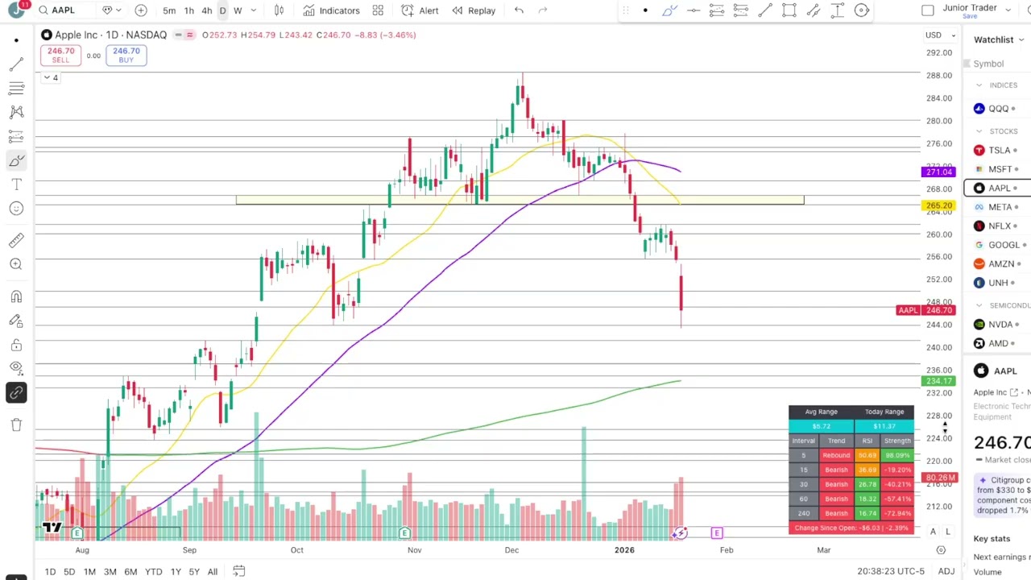Screen dimensions: 1031x580
Task: Select the D daily interval
Action: (x=222, y=10)
